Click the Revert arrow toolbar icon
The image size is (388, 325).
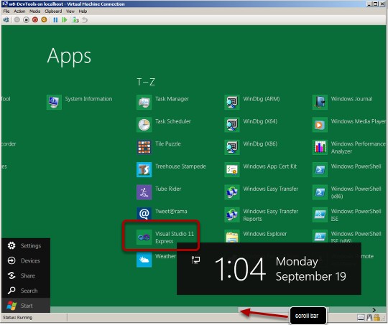click(x=85, y=20)
